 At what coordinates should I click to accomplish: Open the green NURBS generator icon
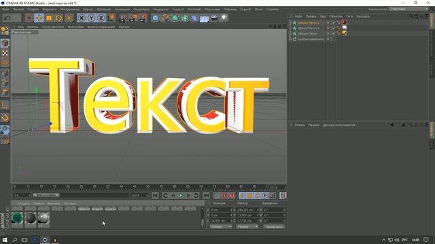tap(175, 18)
